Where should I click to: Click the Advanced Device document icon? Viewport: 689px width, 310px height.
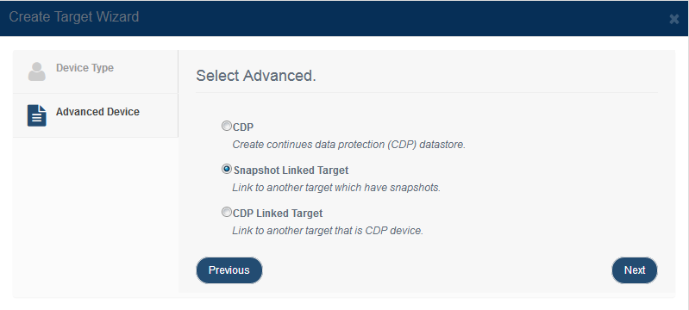[x=37, y=115]
